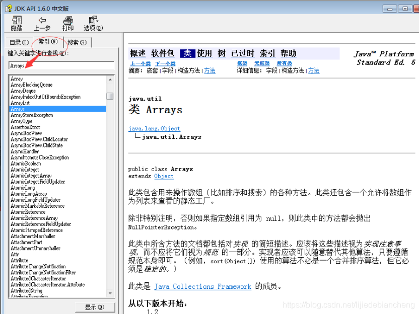This screenshot has width=419, height=314.
Task: Go back with the 上一步 toolbar icon
Action: 42,23
